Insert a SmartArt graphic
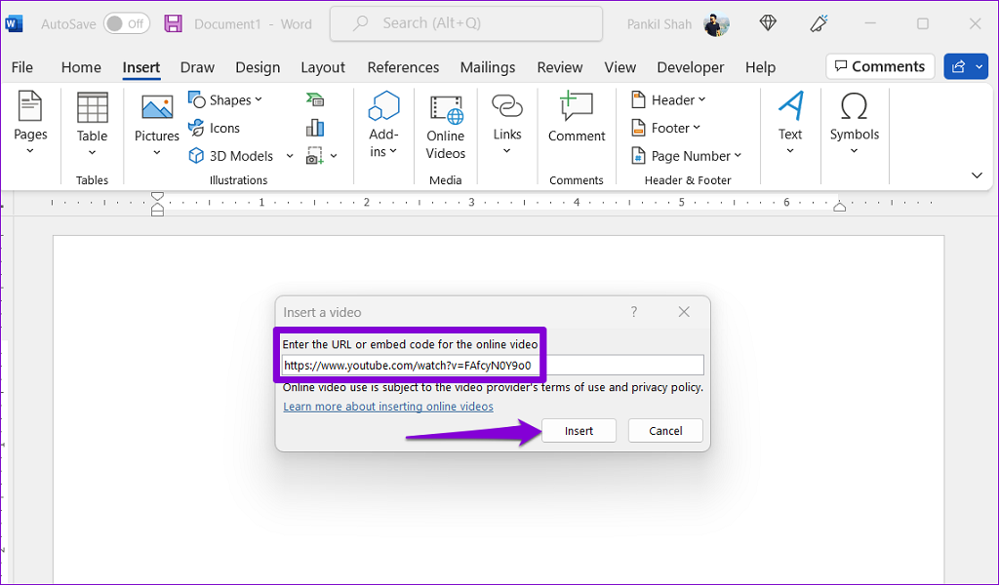The image size is (999, 585). pyautogui.click(x=314, y=99)
